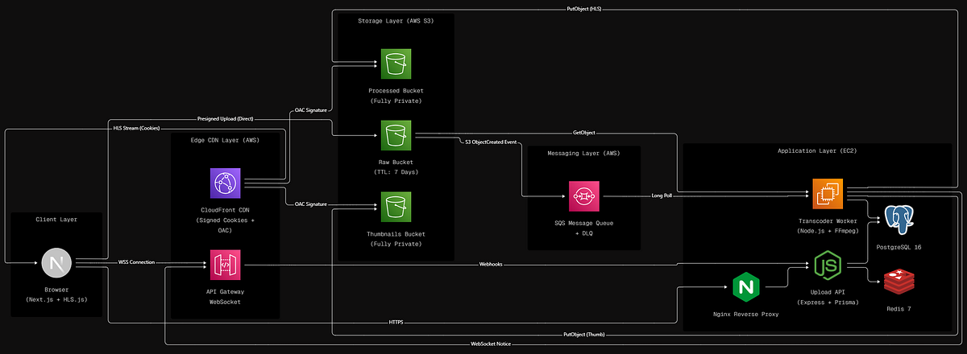Click the "Transcoder Worker" label
This screenshot has height=354, width=967.
click(827, 222)
